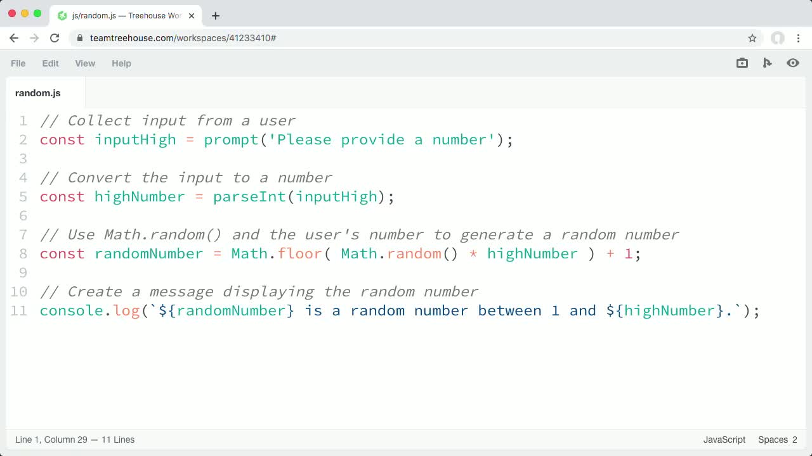Open the View menu
This screenshot has width=812, height=456.
[x=85, y=63]
